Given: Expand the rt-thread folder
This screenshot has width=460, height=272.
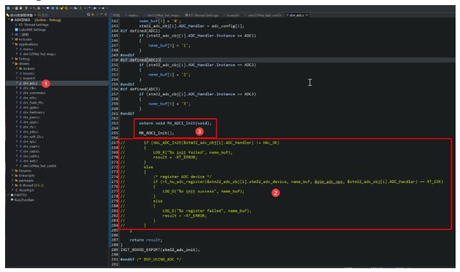Looking at the screenshot, I should pos(13,185).
